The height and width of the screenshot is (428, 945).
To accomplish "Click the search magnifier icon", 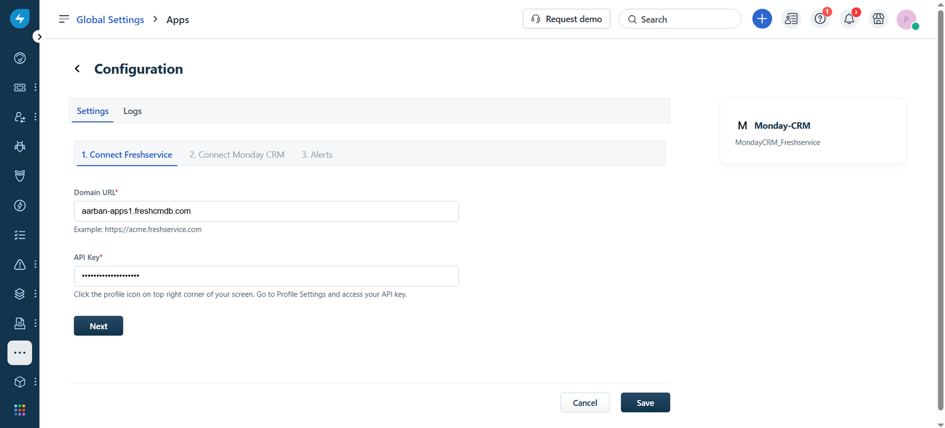I will coord(632,20).
